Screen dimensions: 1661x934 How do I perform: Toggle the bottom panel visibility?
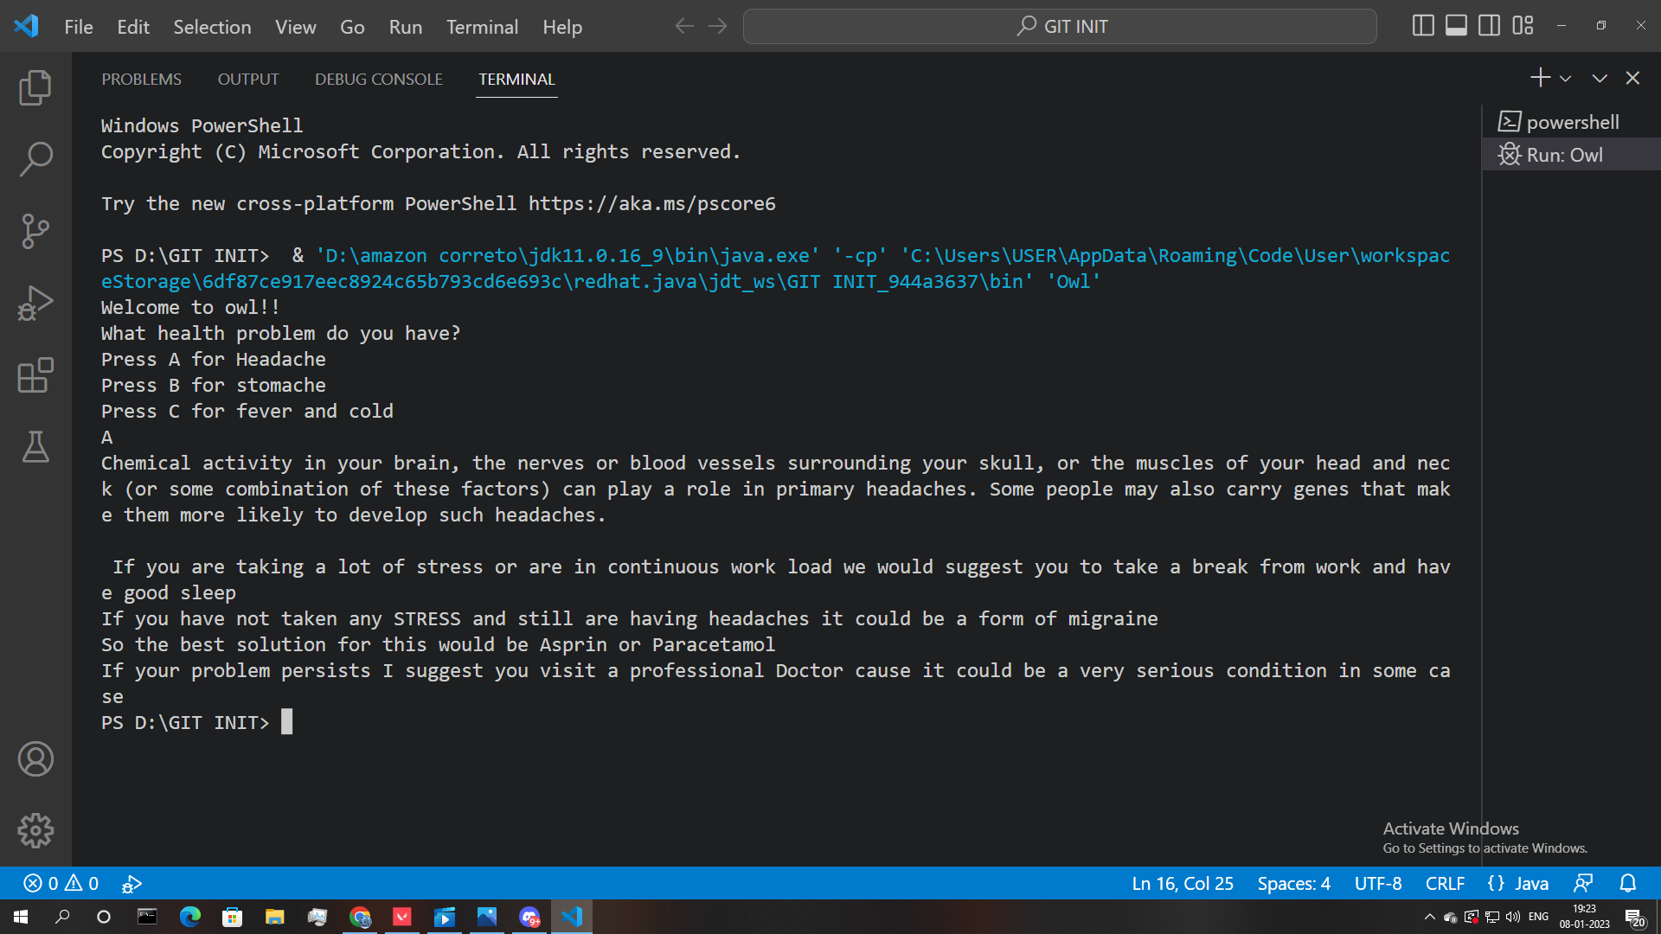[1456, 26]
